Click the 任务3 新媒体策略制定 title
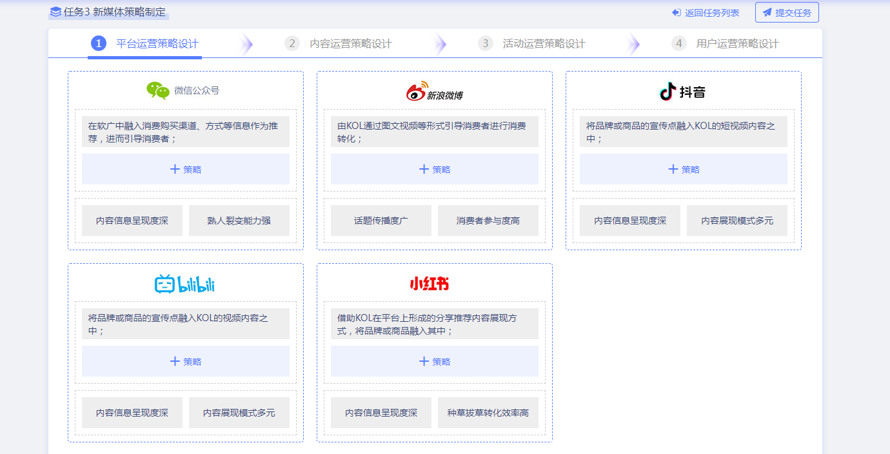Screen dimensions: 890x454 (115, 12)
